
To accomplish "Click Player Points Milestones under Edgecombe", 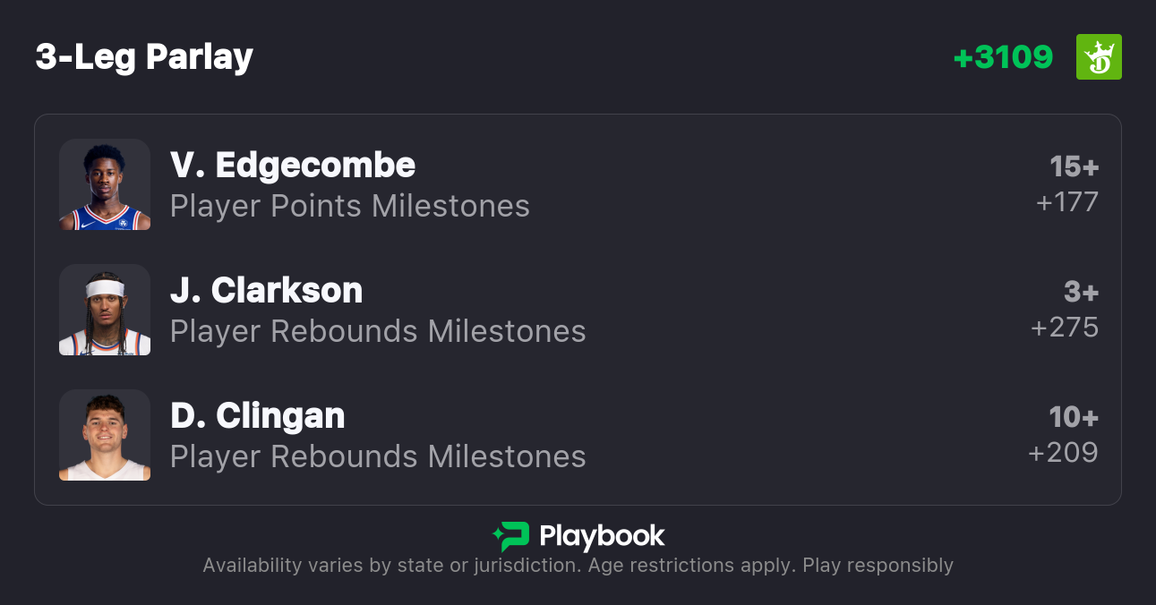I will pyautogui.click(x=350, y=207).
